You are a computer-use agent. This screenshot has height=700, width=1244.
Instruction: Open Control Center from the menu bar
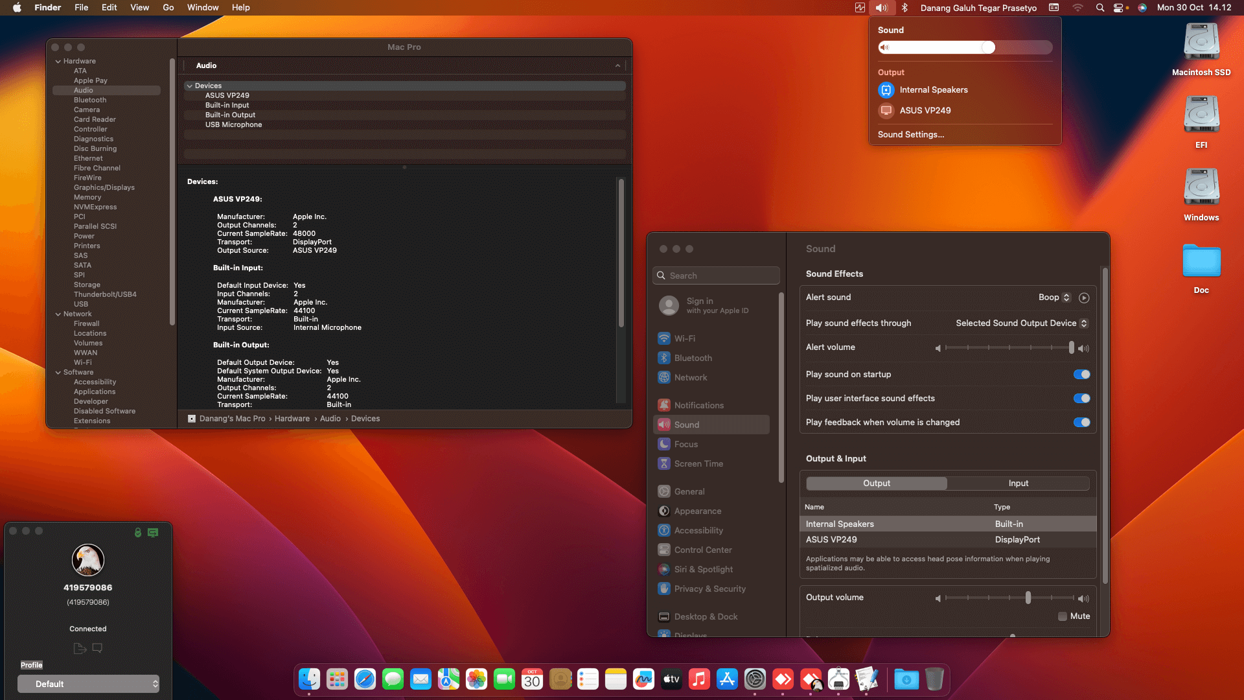pyautogui.click(x=1119, y=8)
